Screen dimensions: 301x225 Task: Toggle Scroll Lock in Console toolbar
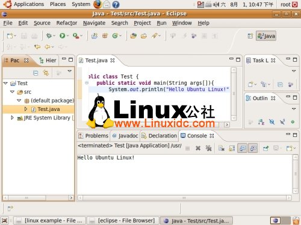[x=232, y=148]
